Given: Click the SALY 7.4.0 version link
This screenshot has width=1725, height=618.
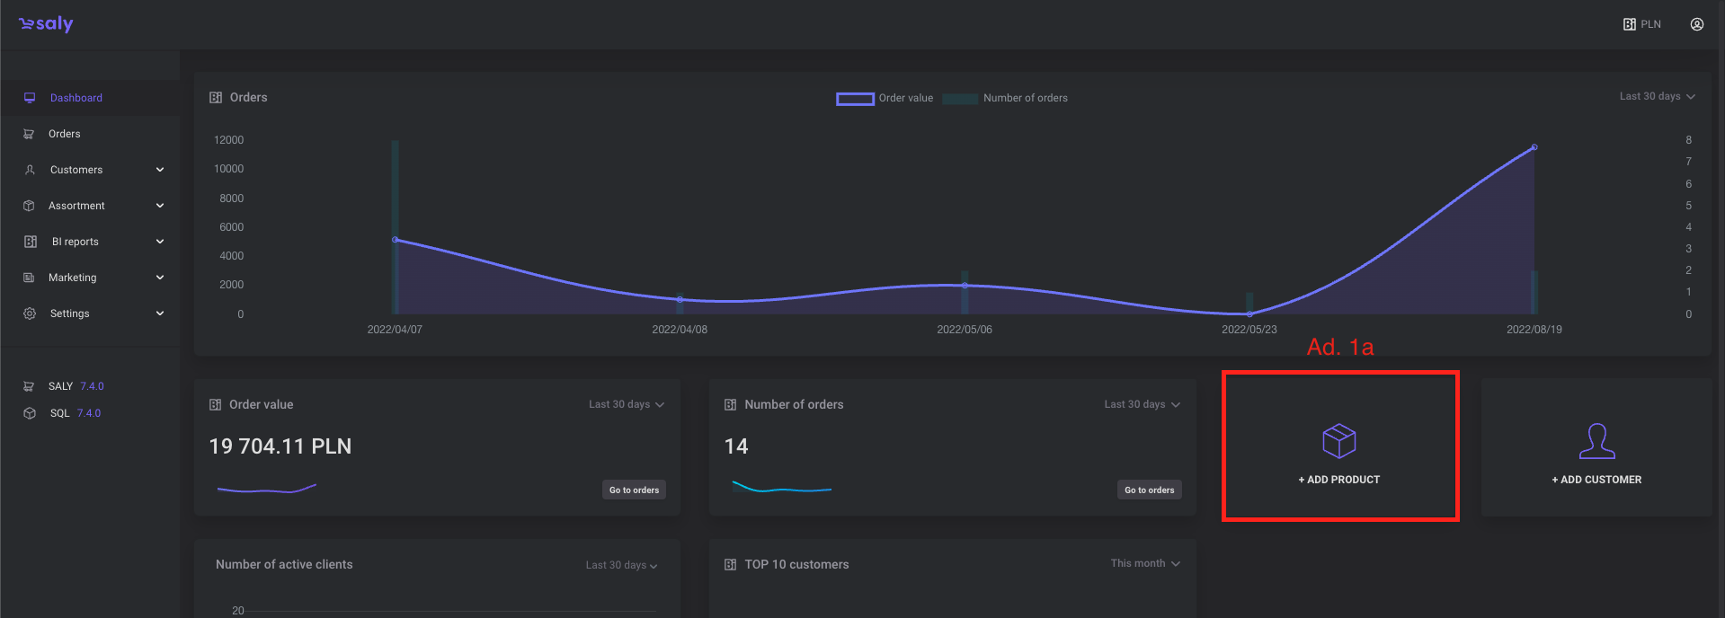Looking at the screenshot, I should [76, 386].
